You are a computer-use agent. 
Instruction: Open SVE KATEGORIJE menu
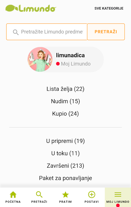click(109, 8)
